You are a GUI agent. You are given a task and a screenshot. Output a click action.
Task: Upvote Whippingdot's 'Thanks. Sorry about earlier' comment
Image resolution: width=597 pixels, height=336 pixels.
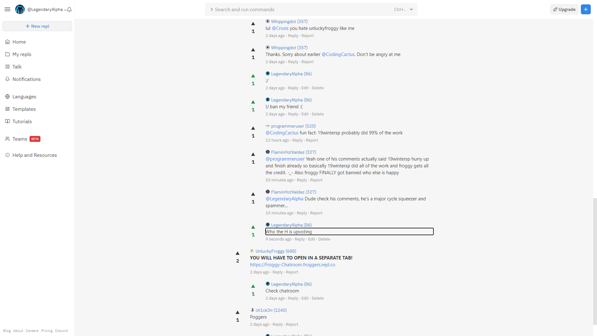coord(253,50)
